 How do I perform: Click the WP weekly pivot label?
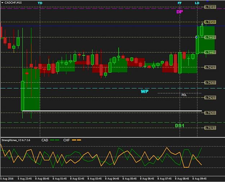point(144,91)
